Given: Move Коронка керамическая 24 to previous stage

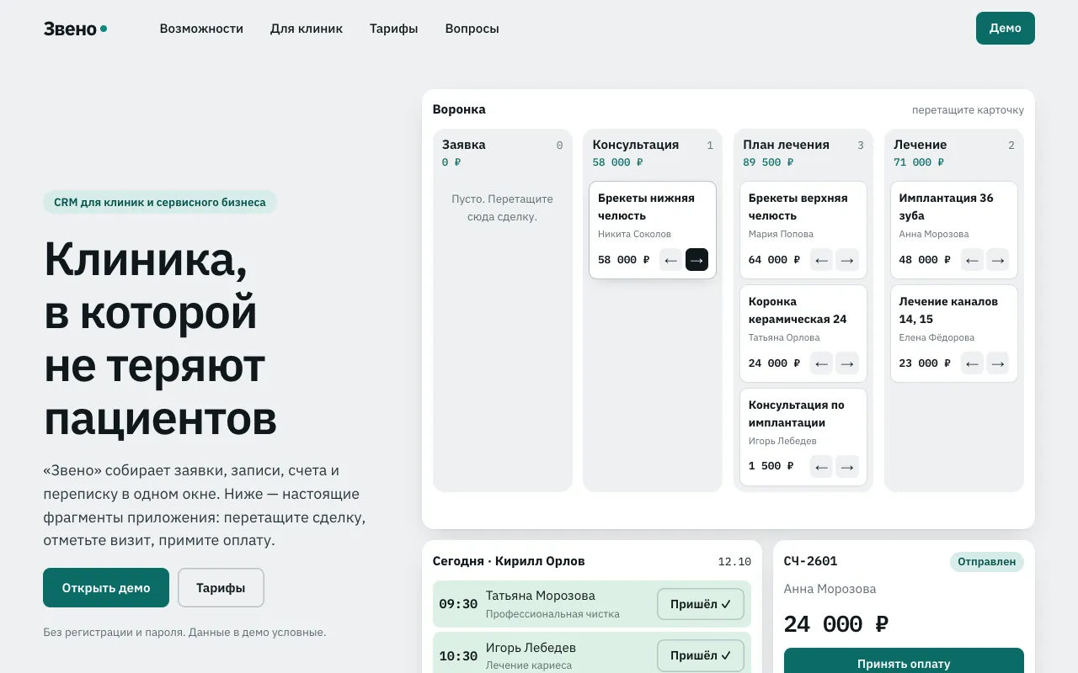Looking at the screenshot, I should click(822, 363).
